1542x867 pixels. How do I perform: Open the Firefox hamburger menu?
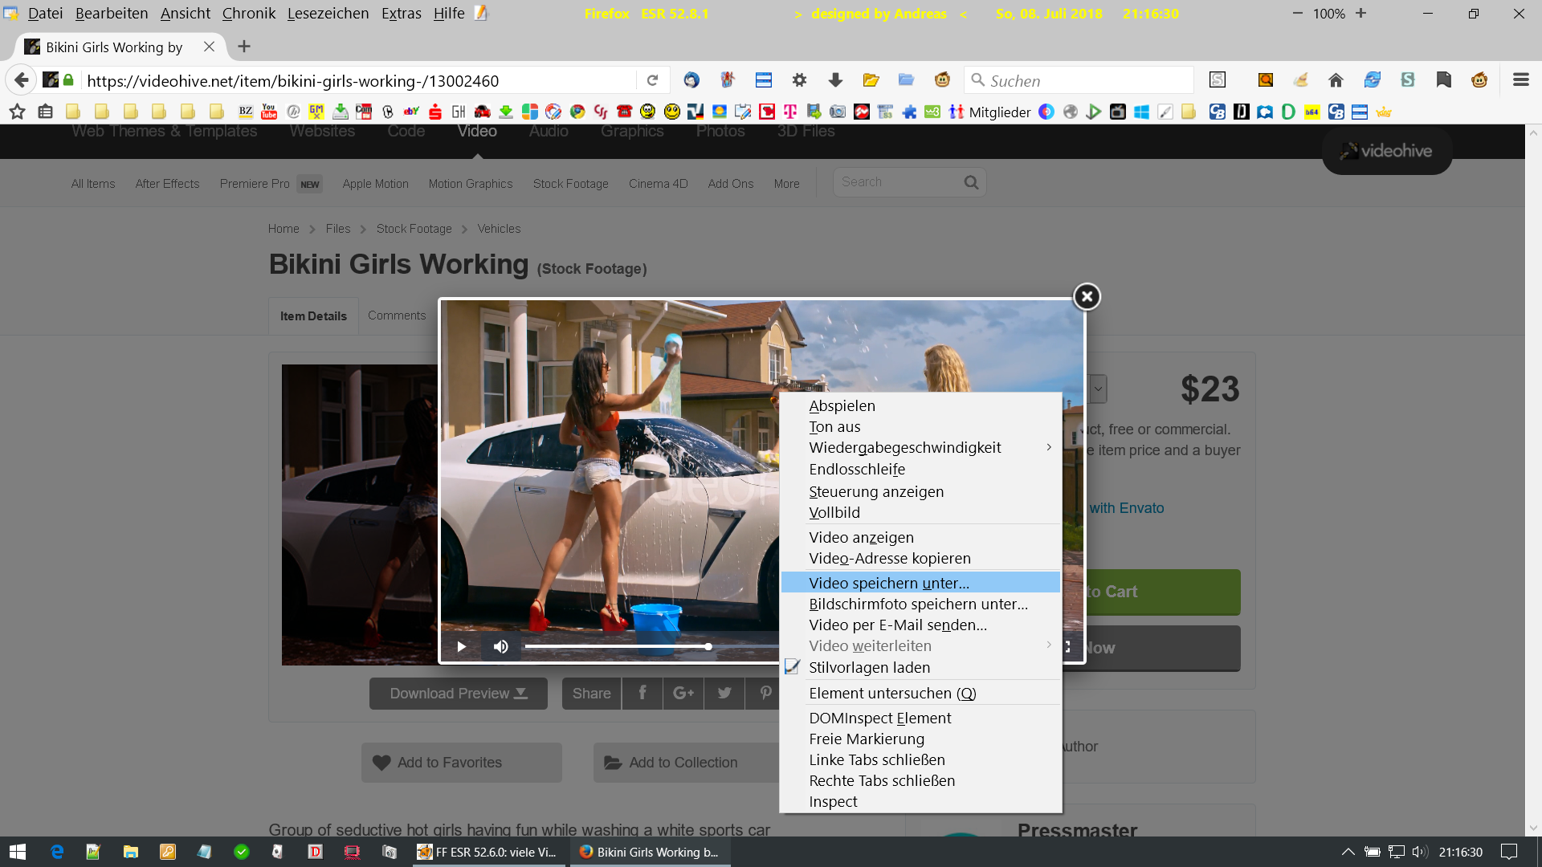[x=1520, y=80]
